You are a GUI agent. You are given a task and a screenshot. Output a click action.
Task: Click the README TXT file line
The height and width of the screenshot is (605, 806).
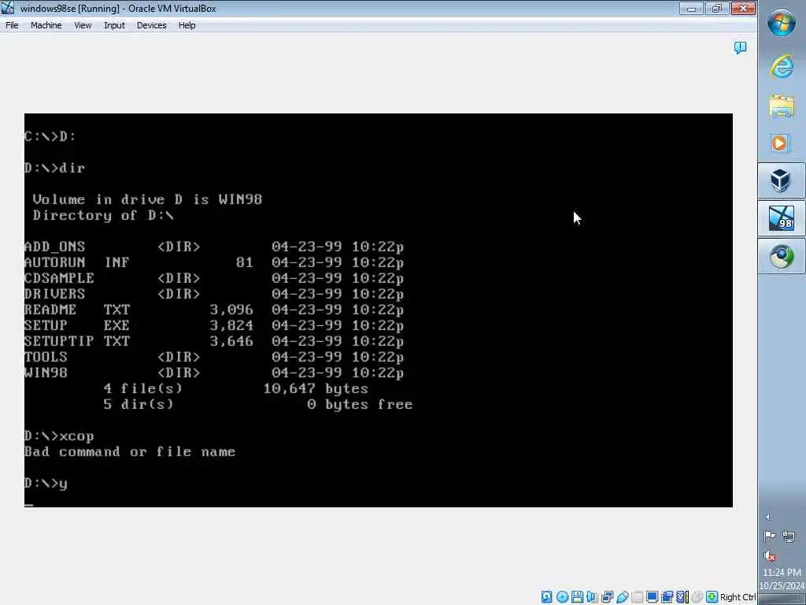click(x=214, y=310)
